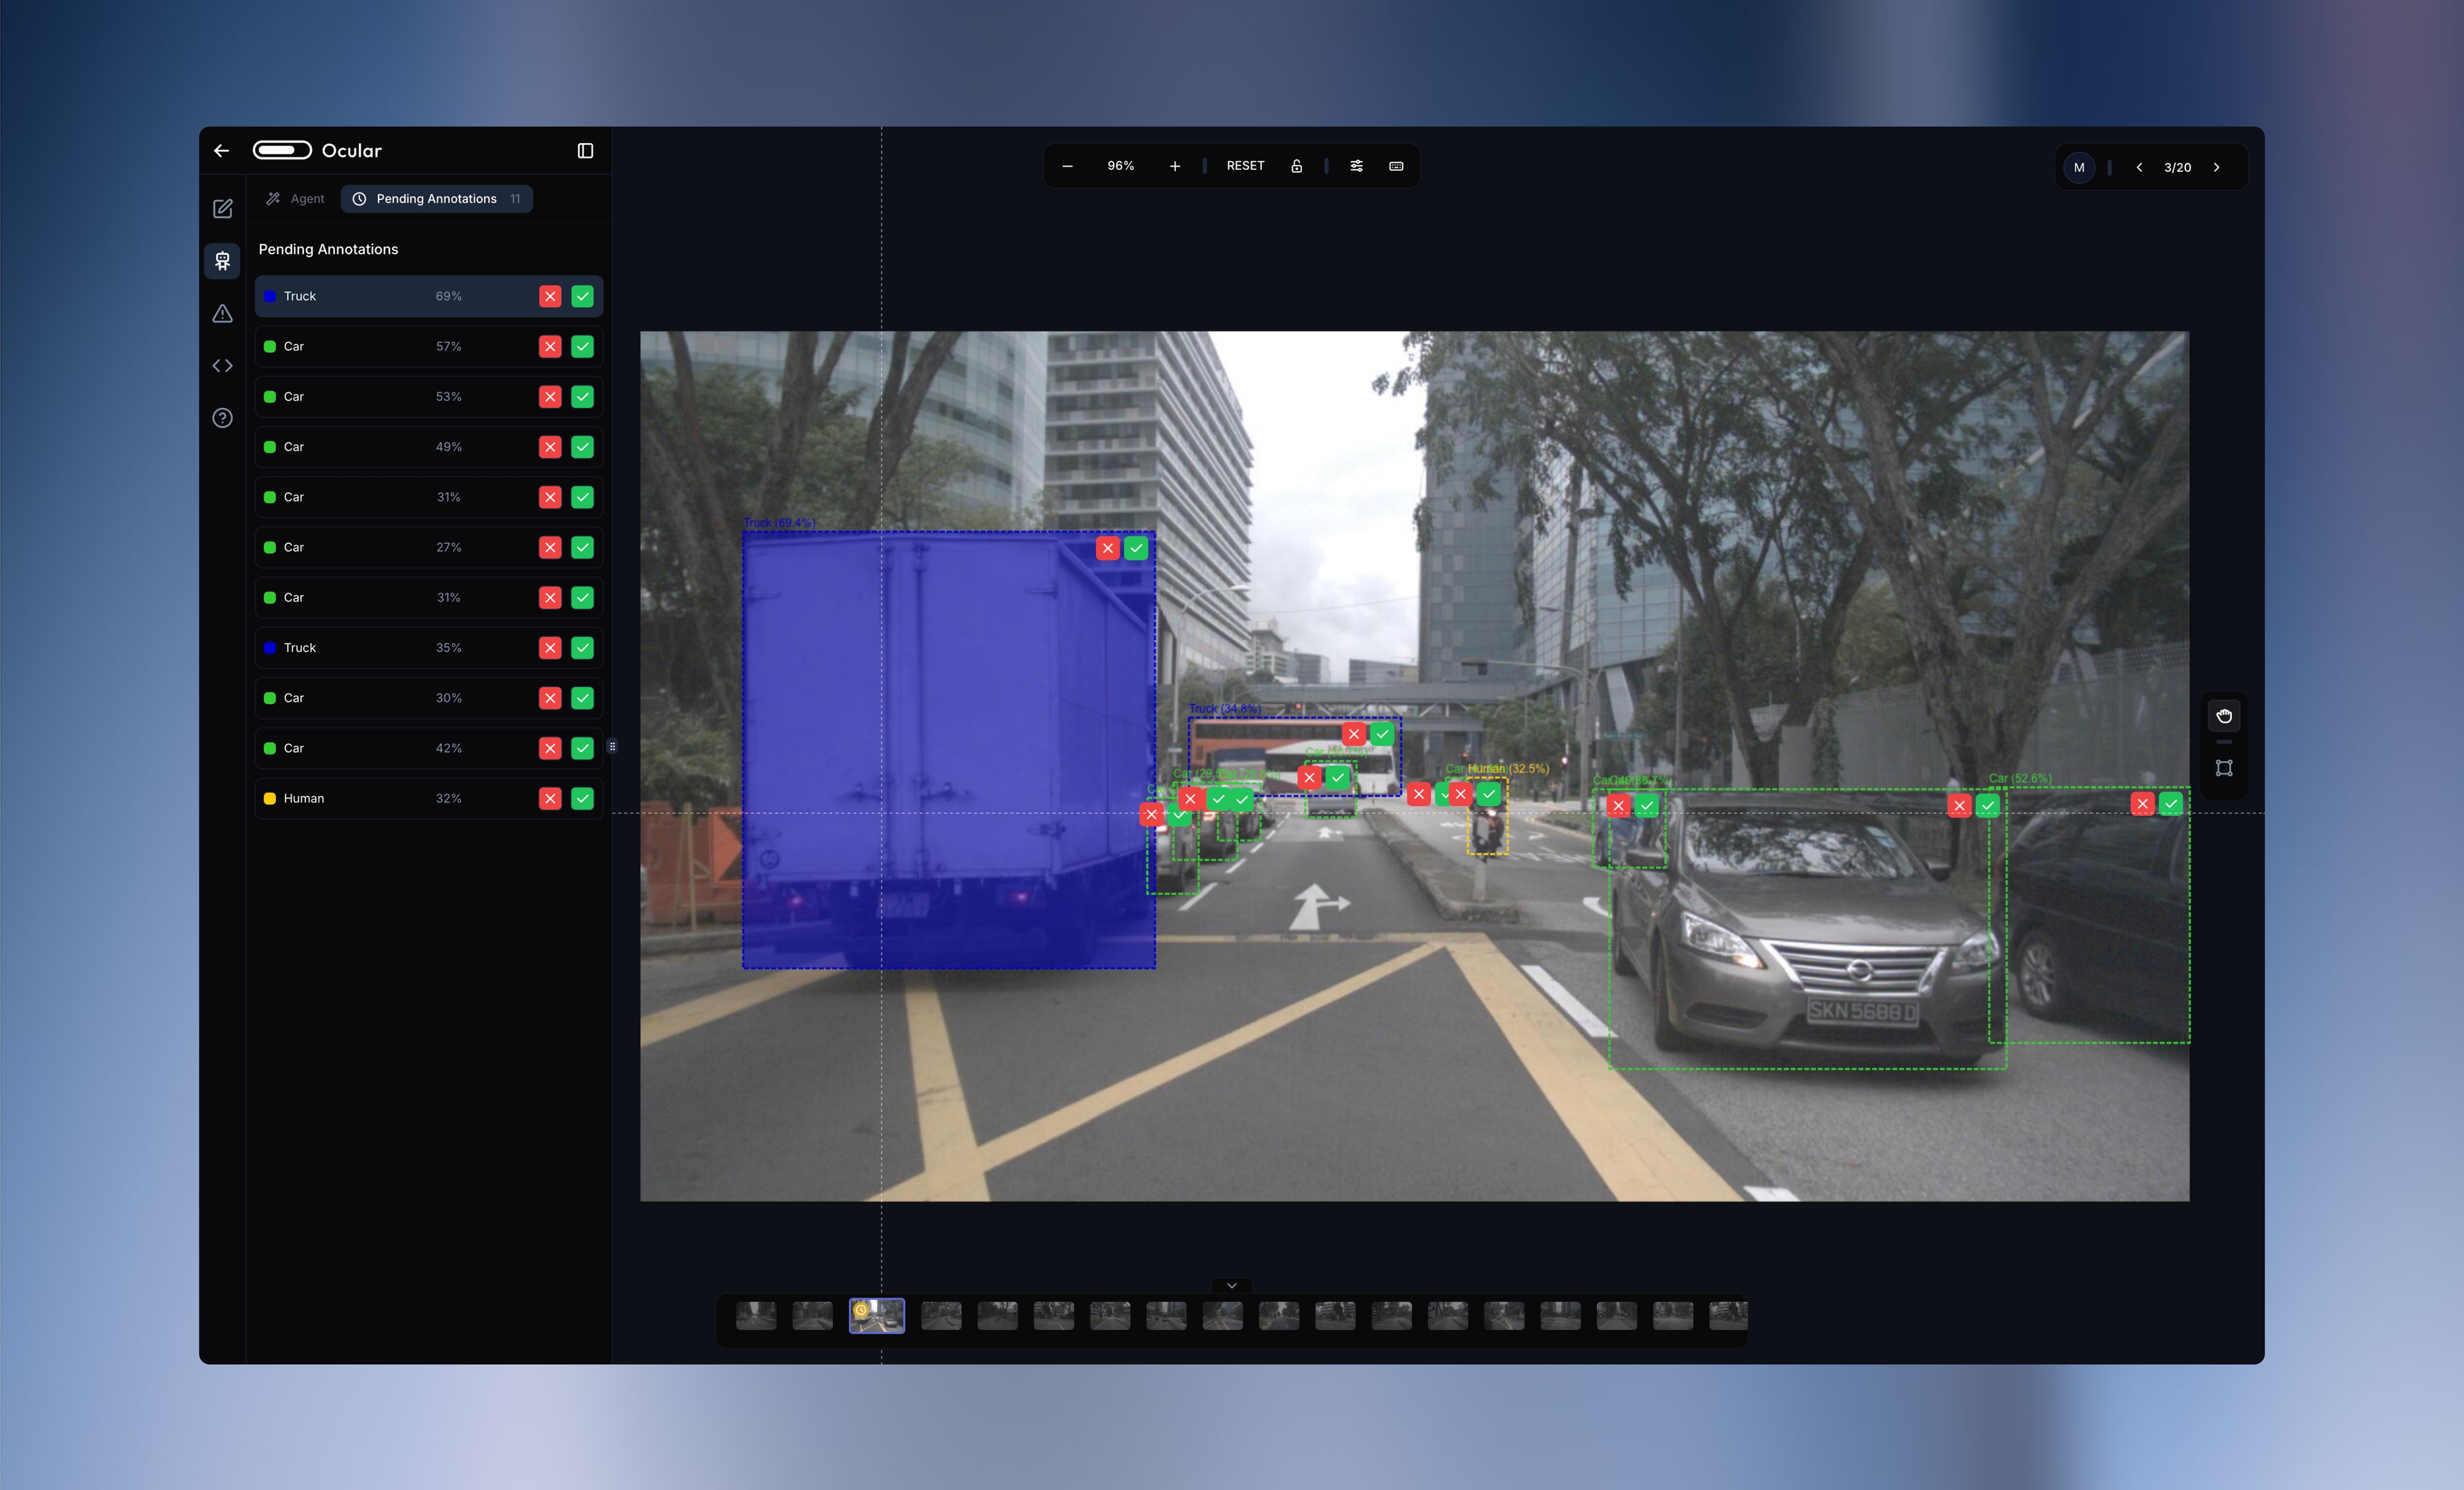Image resolution: width=2464 pixels, height=1490 pixels.
Task: Collapse the thumbnail strip chevron
Action: pyautogui.click(x=1231, y=1285)
